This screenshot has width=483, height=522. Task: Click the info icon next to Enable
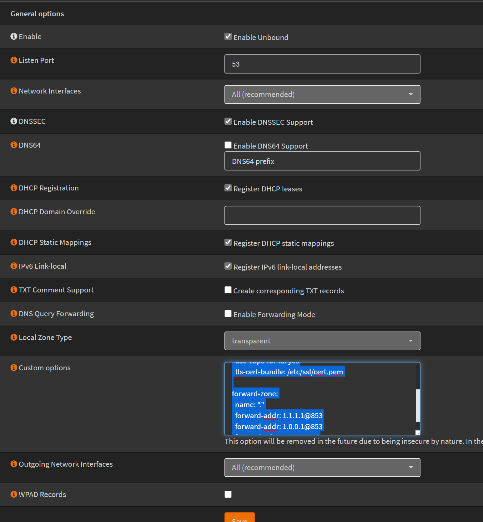point(14,36)
